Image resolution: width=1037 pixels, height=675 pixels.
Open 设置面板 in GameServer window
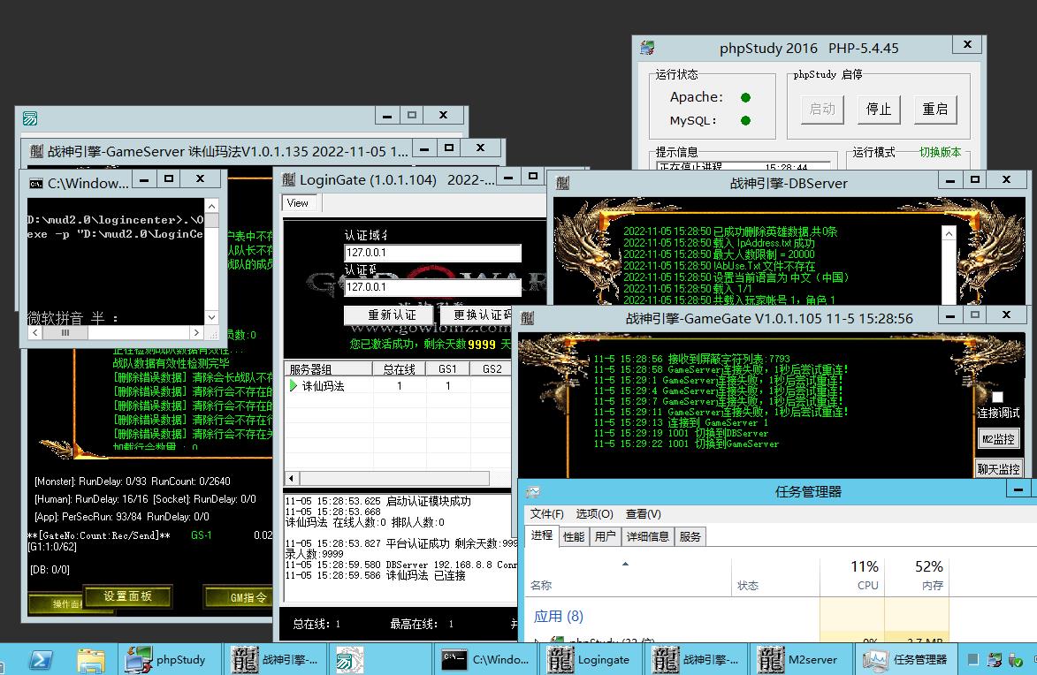[127, 595]
